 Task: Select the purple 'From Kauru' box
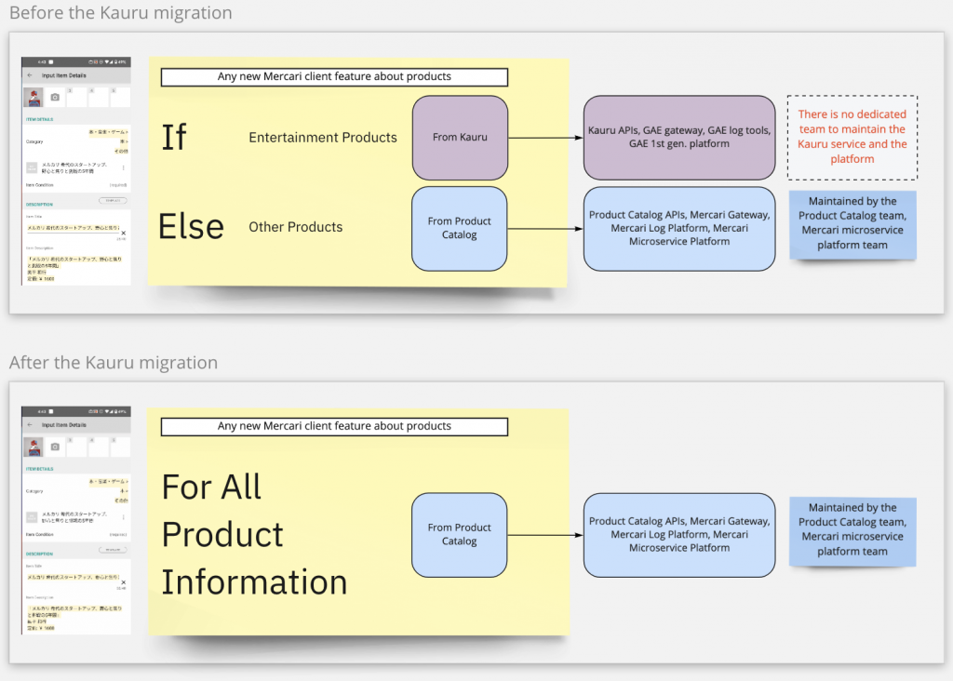point(460,138)
